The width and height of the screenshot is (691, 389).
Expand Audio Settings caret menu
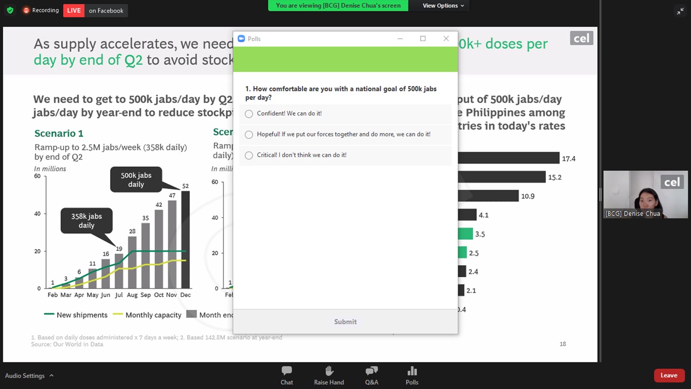point(52,375)
